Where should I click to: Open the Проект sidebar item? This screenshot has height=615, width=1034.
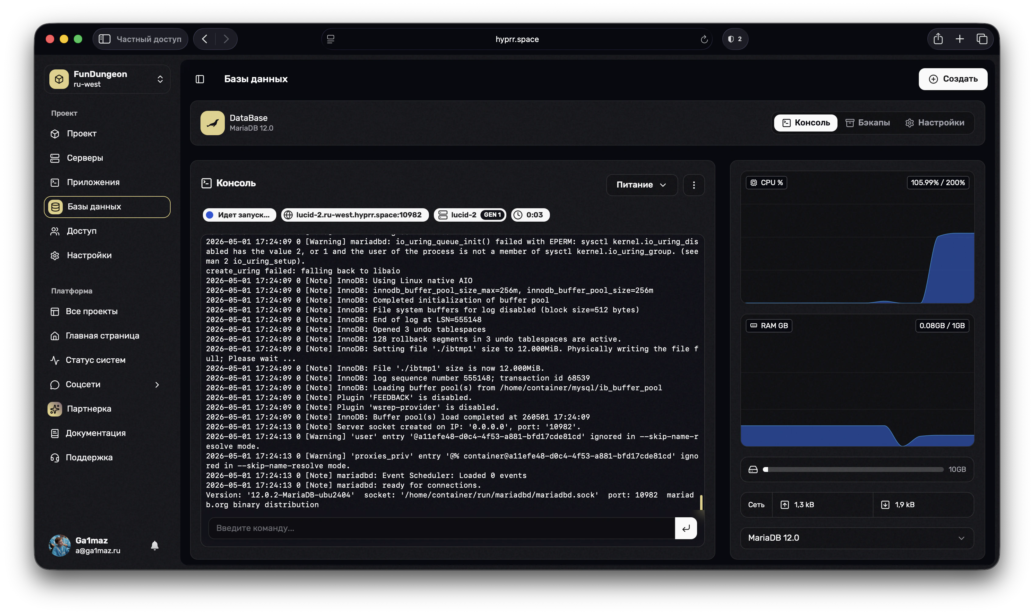[x=107, y=133]
